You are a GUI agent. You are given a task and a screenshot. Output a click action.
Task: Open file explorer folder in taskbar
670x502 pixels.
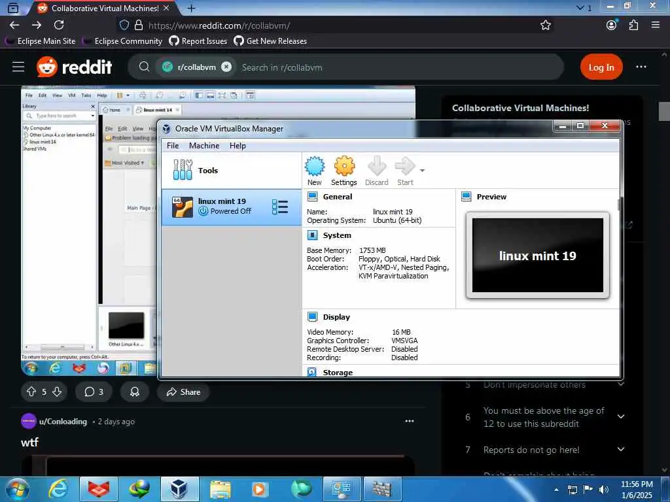220,489
